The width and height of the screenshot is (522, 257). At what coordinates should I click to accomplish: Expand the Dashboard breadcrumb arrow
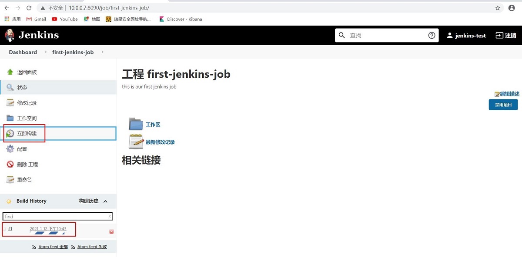click(46, 52)
